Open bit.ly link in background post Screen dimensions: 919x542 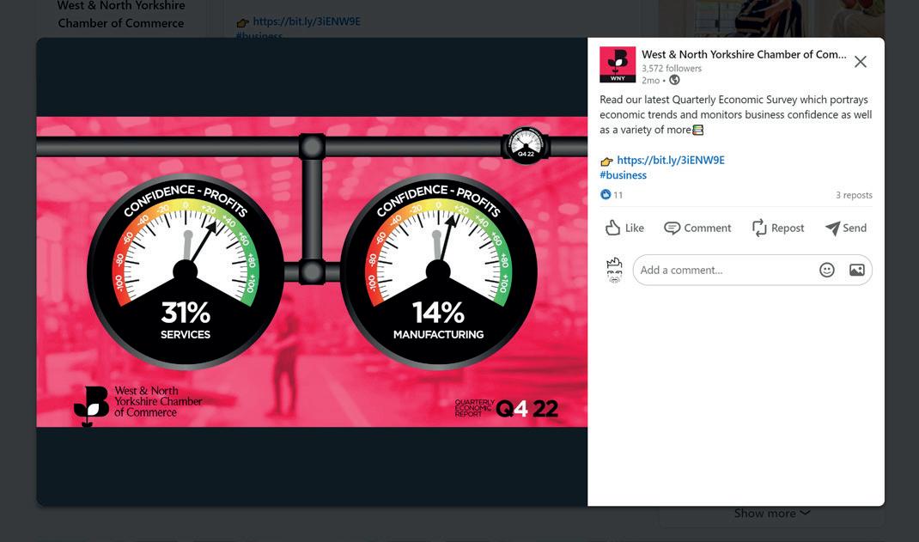307,21
